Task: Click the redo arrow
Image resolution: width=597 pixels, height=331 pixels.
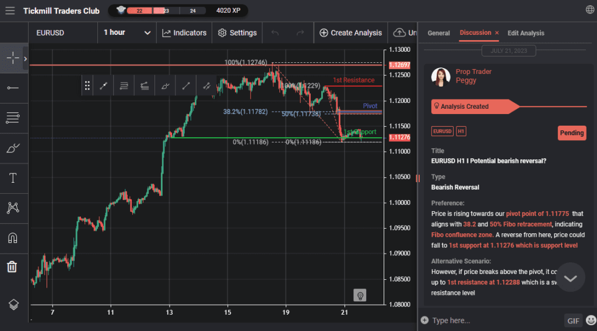Action: tap(300, 33)
